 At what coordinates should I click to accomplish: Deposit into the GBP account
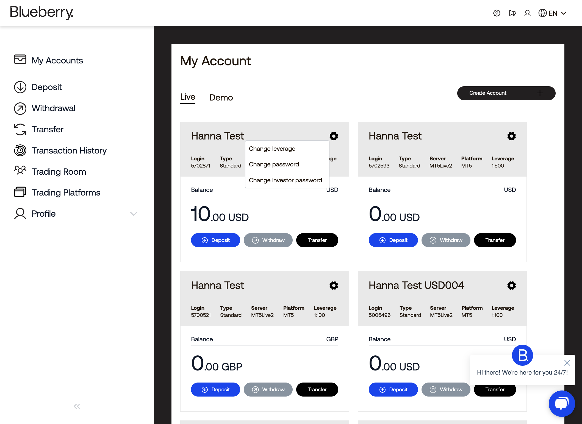pyautogui.click(x=215, y=389)
